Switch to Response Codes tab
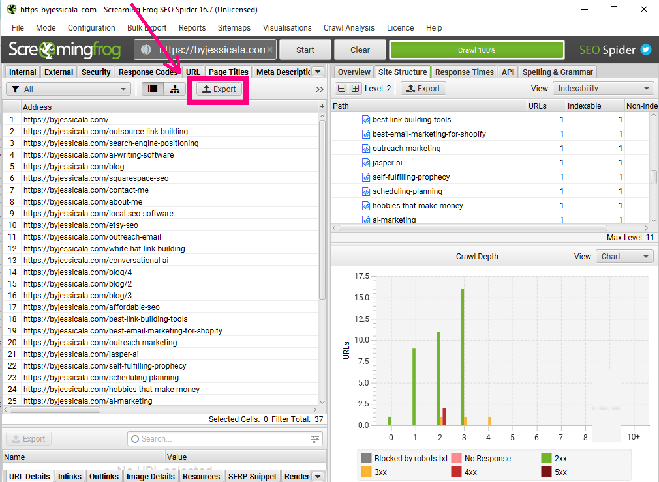Image resolution: width=659 pixels, height=482 pixels. (148, 72)
